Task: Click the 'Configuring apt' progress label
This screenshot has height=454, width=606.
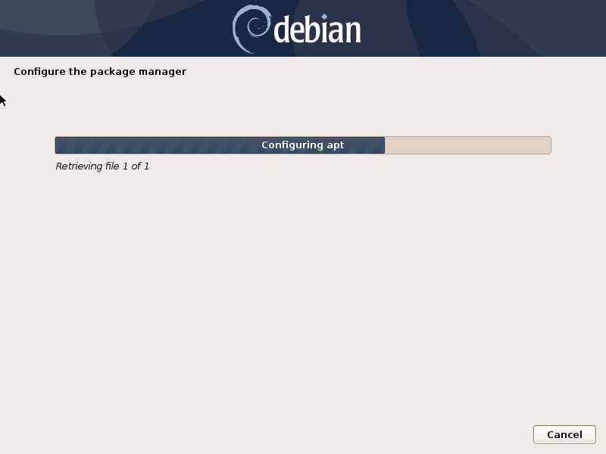Action: click(302, 145)
